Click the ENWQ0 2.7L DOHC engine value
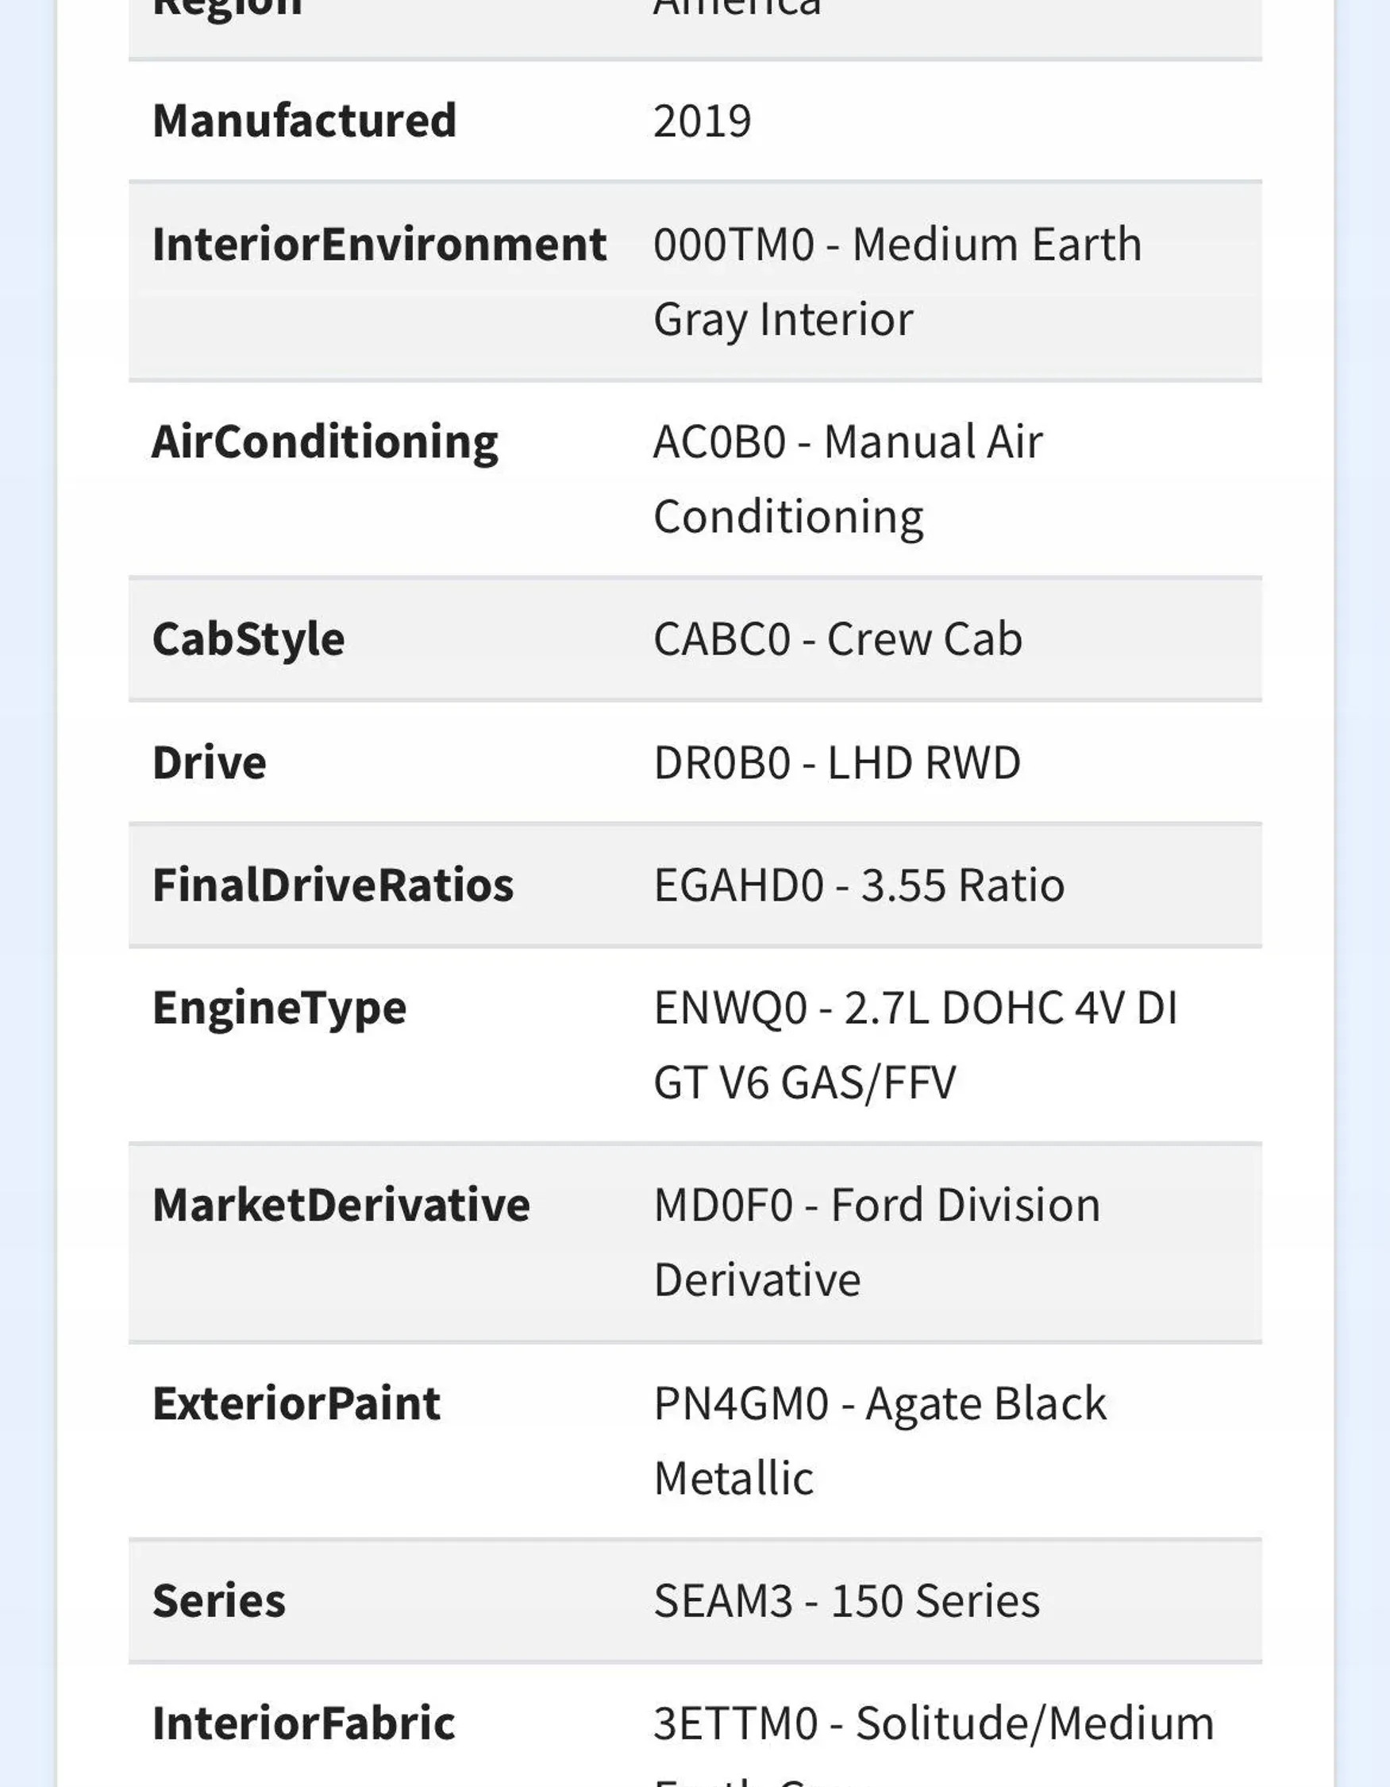1390x1787 pixels. point(915,1045)
